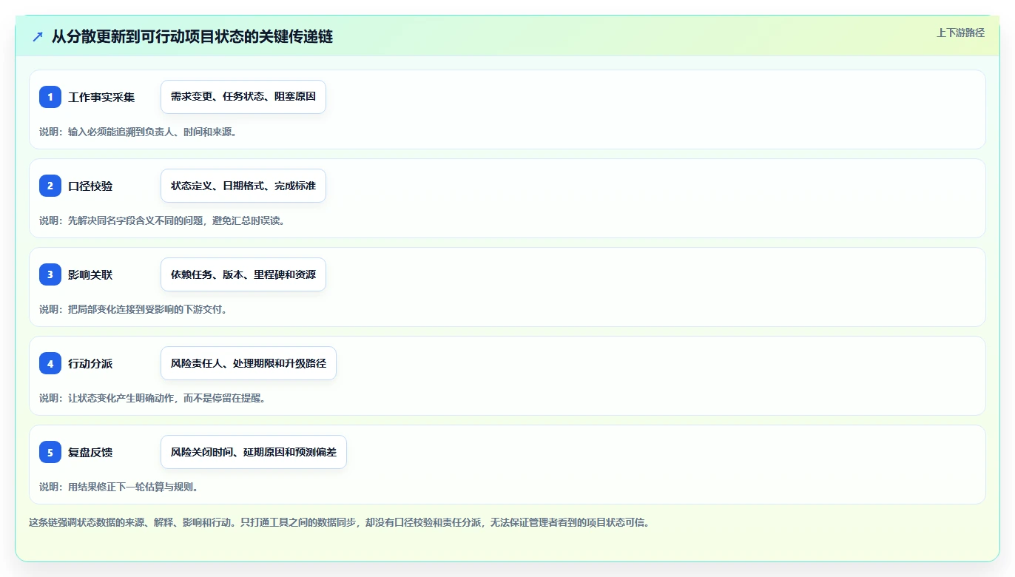Click the 依赖任务、版本、里程碑和资源 chip
Screen dimensions: 1015x577
tap(243, 274)
